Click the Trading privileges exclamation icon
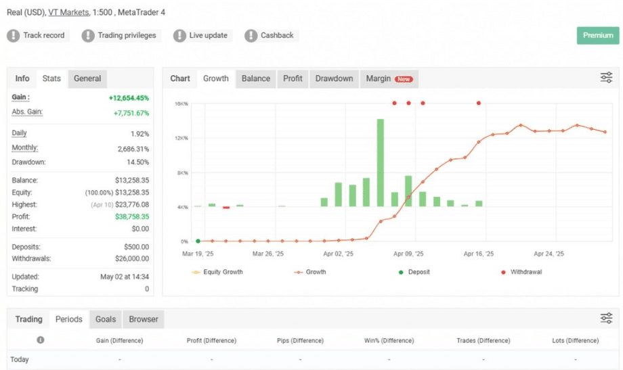 (x=88, y=36)
